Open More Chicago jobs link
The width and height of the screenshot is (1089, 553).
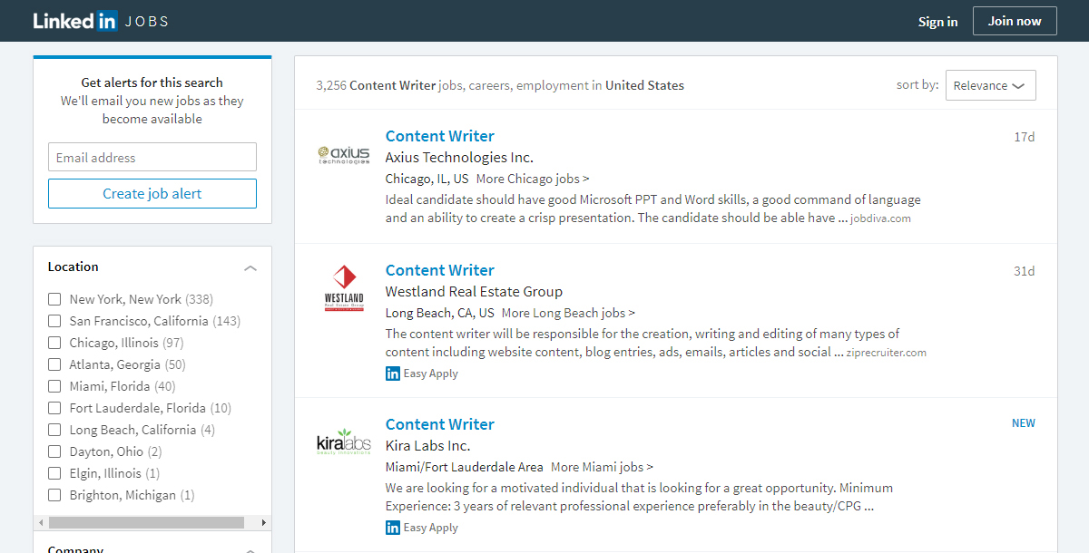(533, 179)
